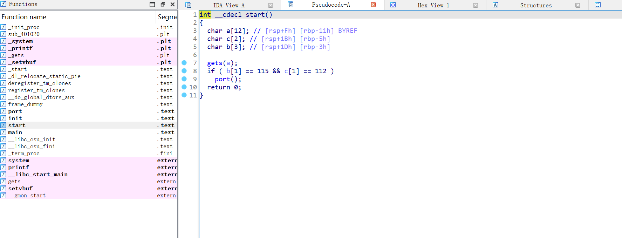Select _printf plt function row
Image resolution: width=622 pixels, height=238 pixels.
pyautogui.click(x=89, y=48)
